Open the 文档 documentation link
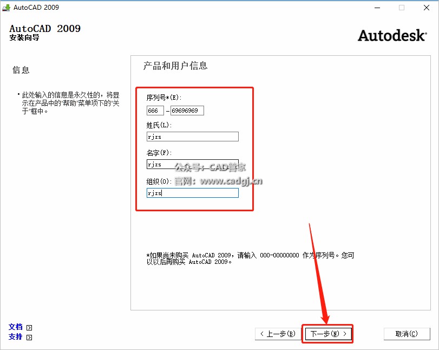This screenshot has width=439, height=350. pyautogui.click(x=15, y=327)
